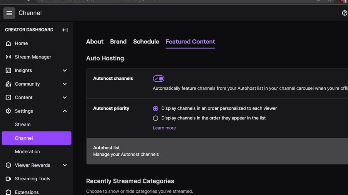
Task: Expand the Insights section chevron
Action: [x=65, y=71]
